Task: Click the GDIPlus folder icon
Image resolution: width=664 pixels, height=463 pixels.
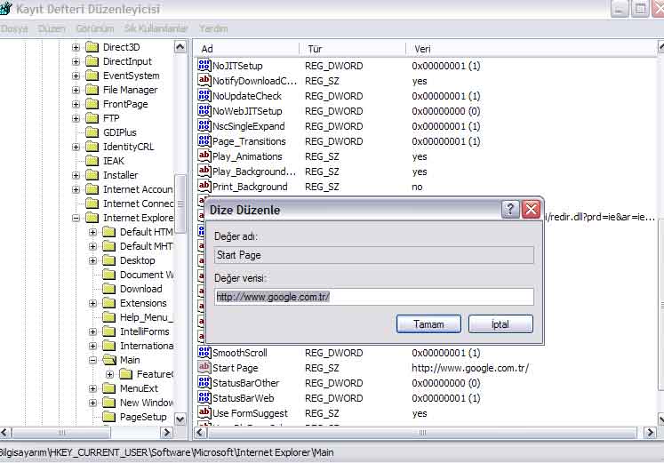Action: click(92, 132)
